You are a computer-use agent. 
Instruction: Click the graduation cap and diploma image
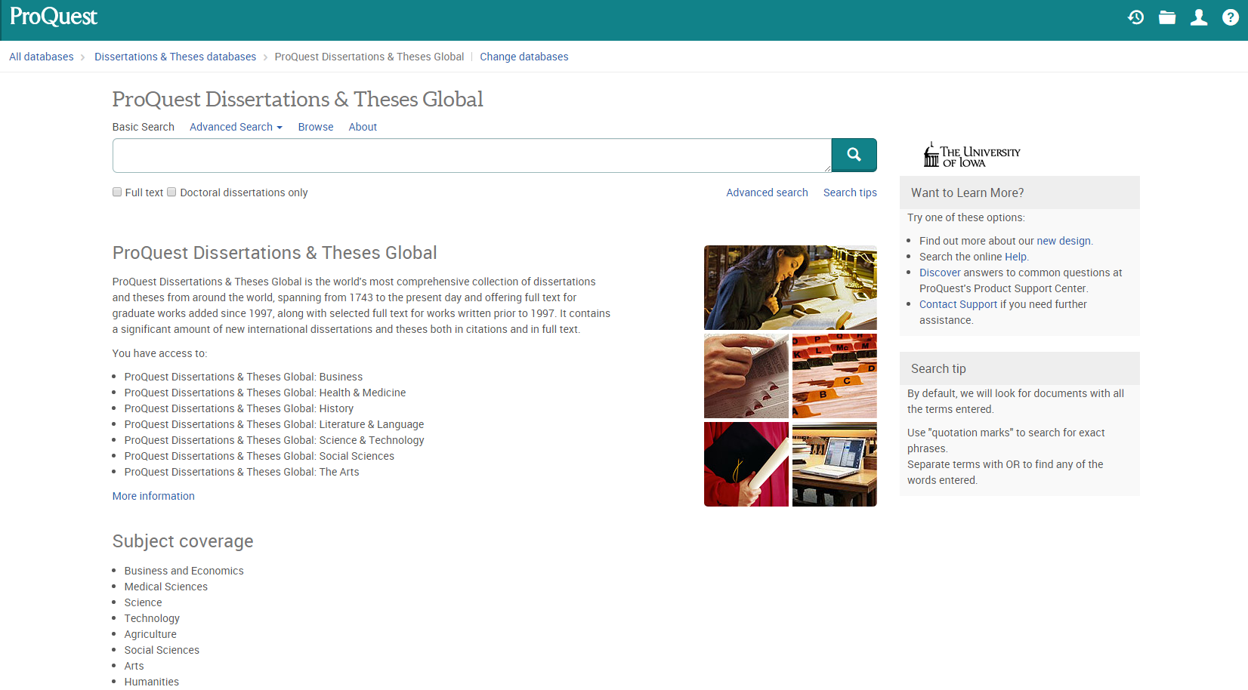(x=746, y=464)
